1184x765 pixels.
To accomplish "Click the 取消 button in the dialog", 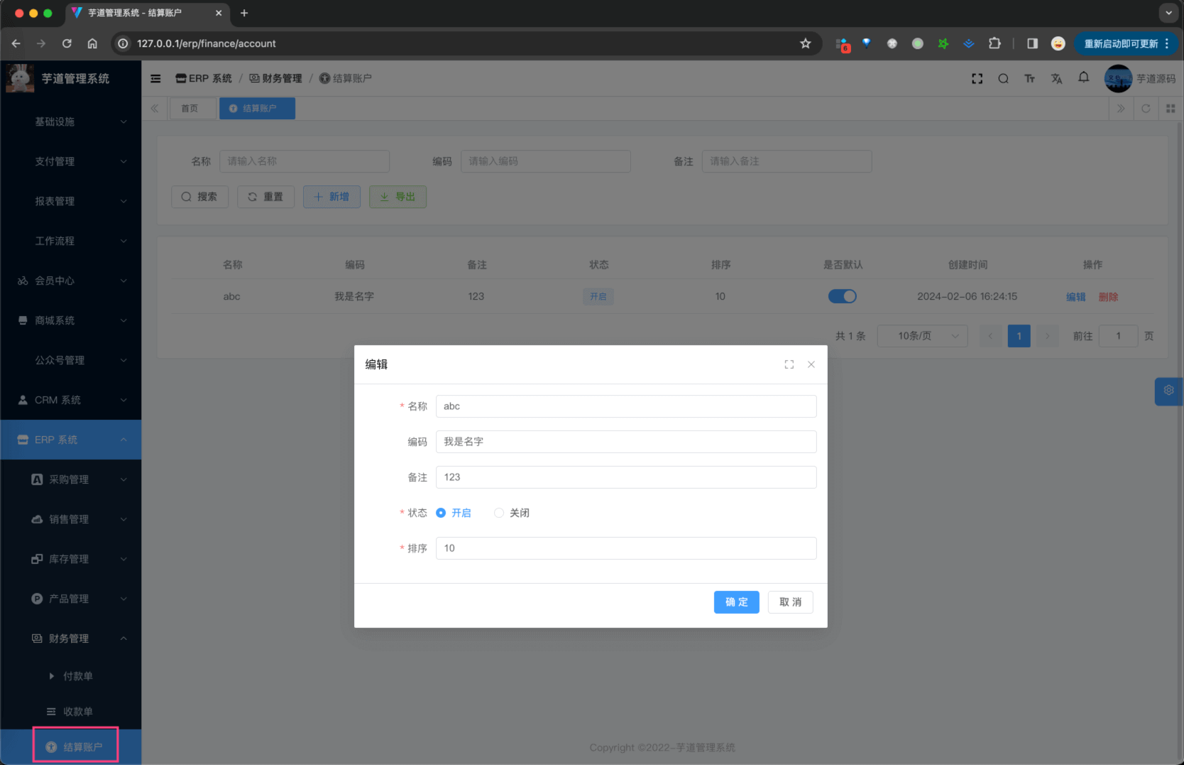I will click(x=790, y=602).
